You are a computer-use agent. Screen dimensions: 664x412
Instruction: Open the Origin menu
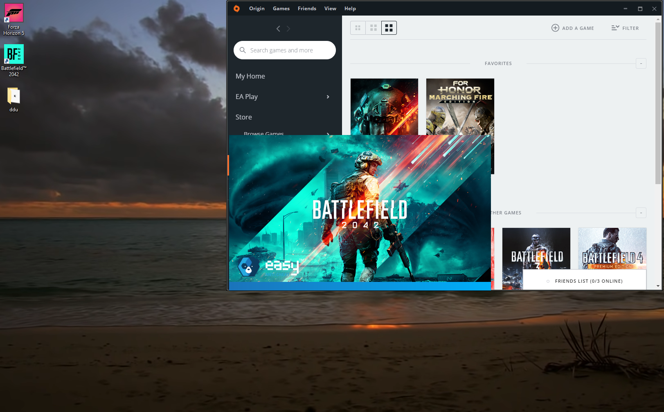click(x=257, y=9)
